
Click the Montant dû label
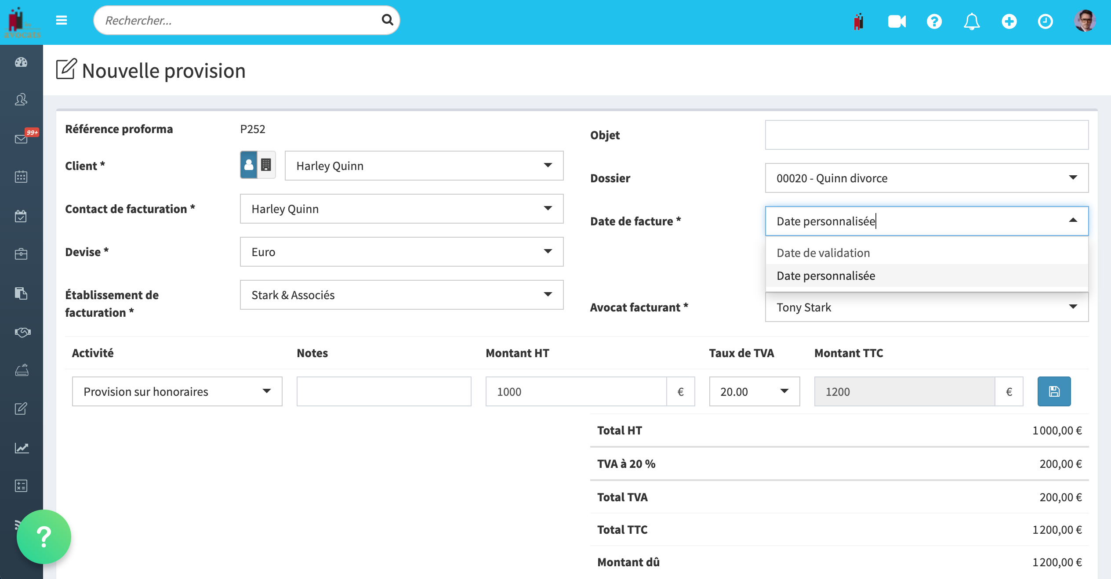tap(628, 562)
